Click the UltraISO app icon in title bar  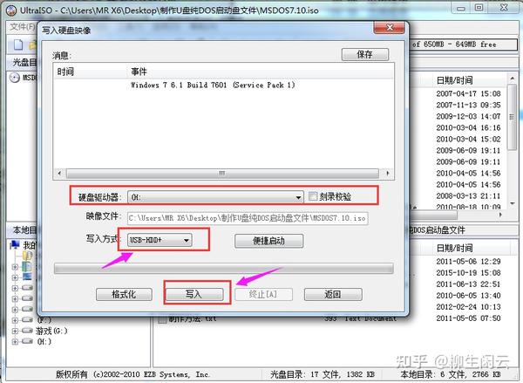pyautogui.click(x=11, y=10)
